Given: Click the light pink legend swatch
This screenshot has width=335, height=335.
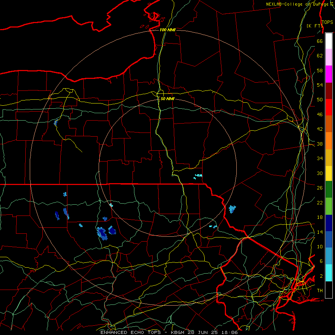Looking at the screenshot, I should click(x=329, y=57).
